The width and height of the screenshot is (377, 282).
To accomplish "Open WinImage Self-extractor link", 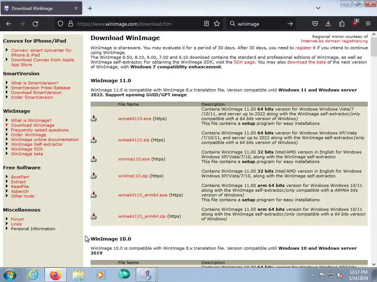I will (37, 144).
